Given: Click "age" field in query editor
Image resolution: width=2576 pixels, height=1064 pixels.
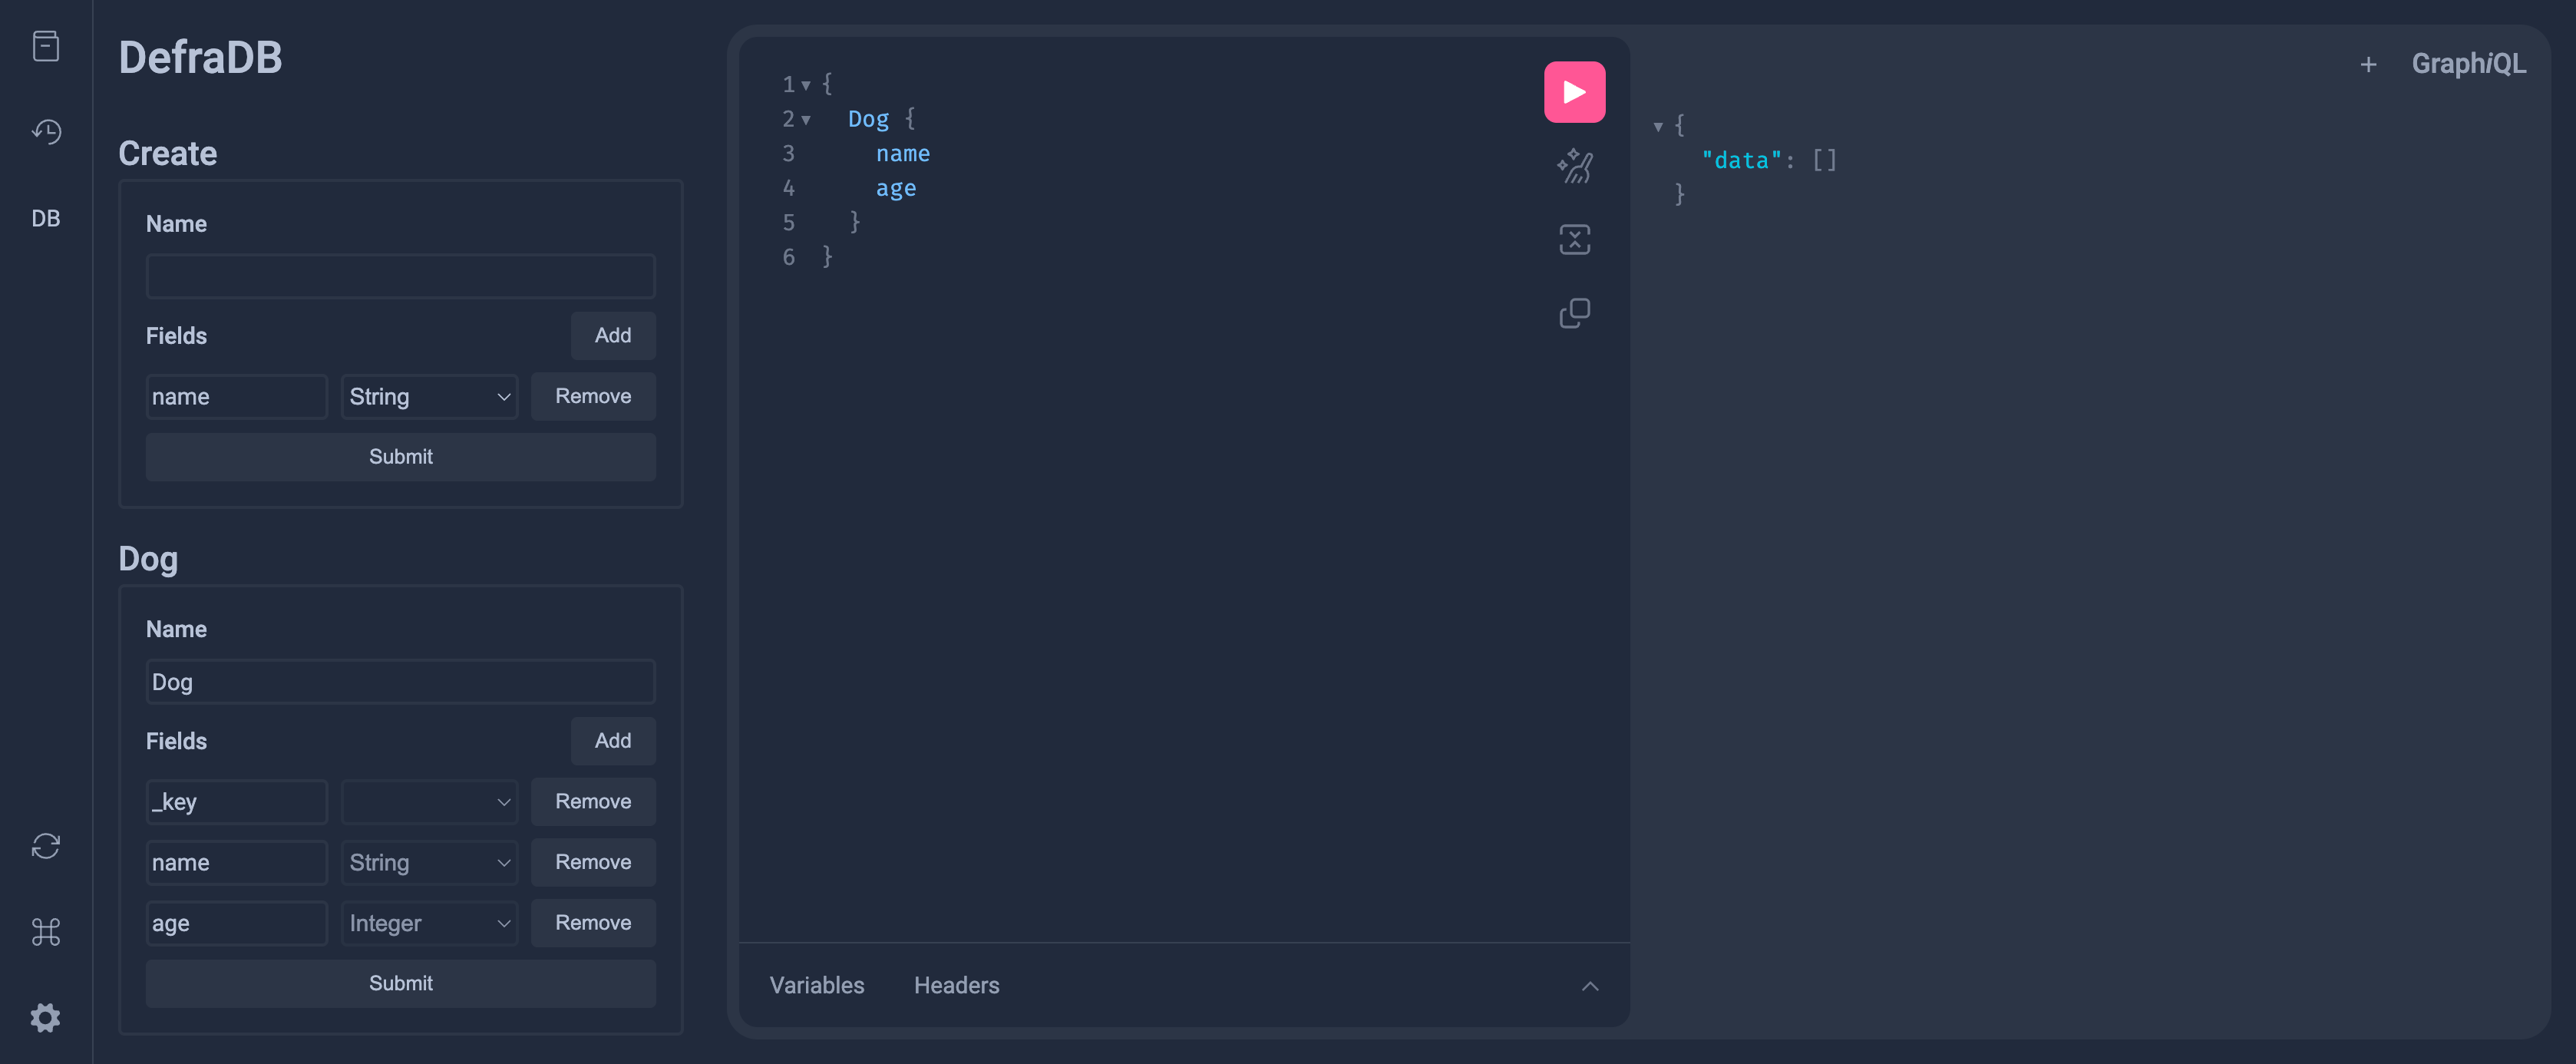Looking at the screenshot, I should click(895, 188).
